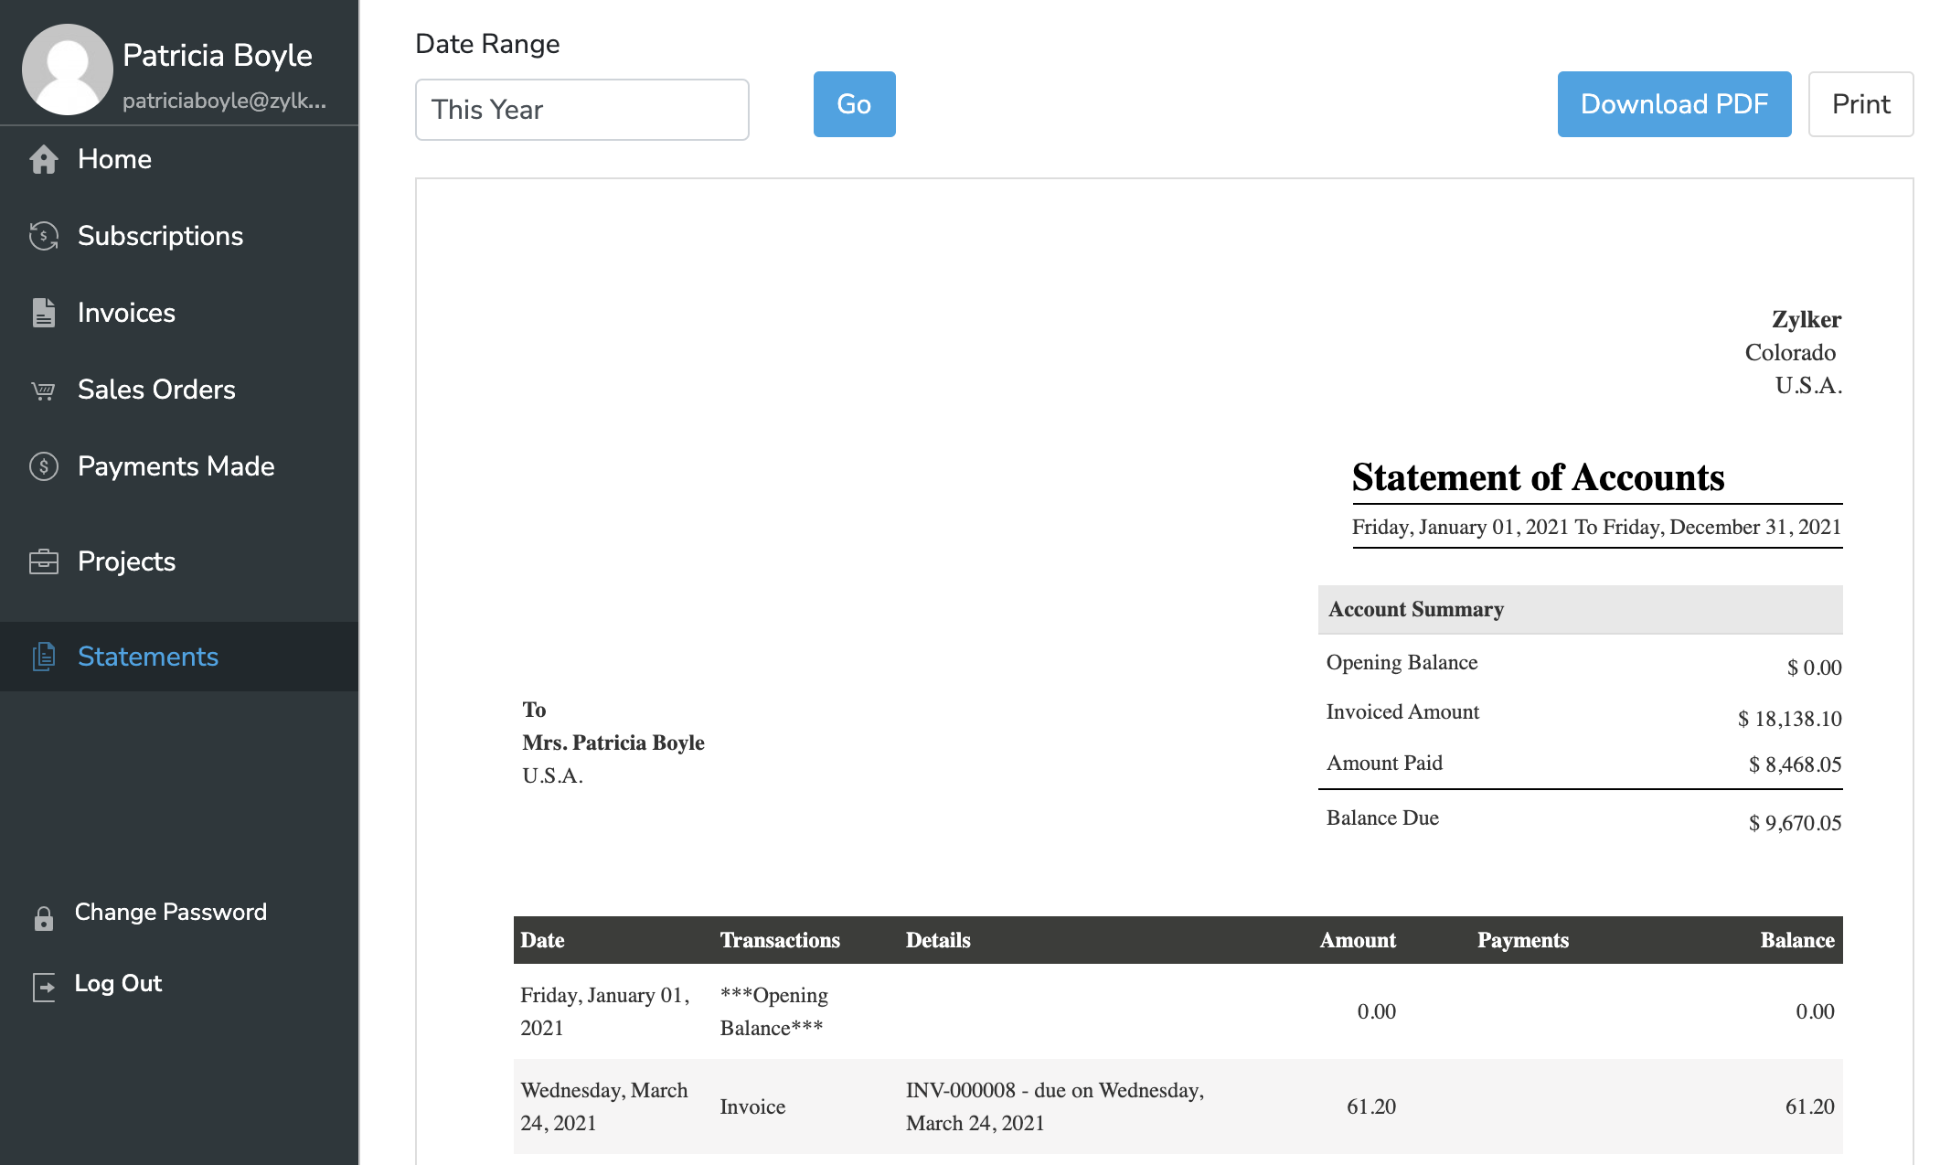Select Statements from the sidebar menu
This screenshot has width=1940, height=1165.
tap(147, 657)
